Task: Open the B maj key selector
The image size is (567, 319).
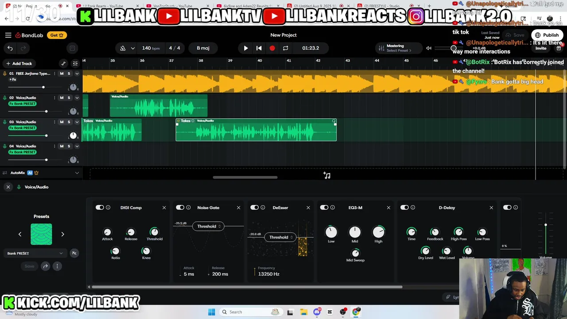Action: pyautogui.click(x=203, y=48)
